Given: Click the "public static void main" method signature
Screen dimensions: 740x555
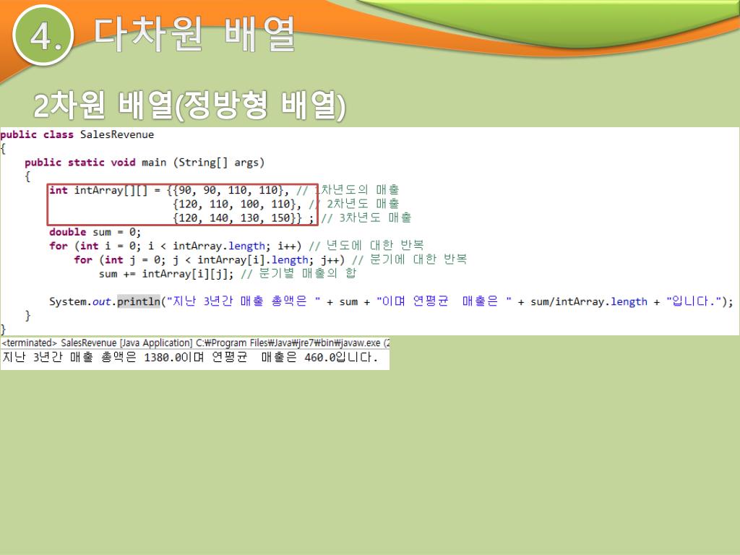Looking at the screenshot, I should pos(145,163).
